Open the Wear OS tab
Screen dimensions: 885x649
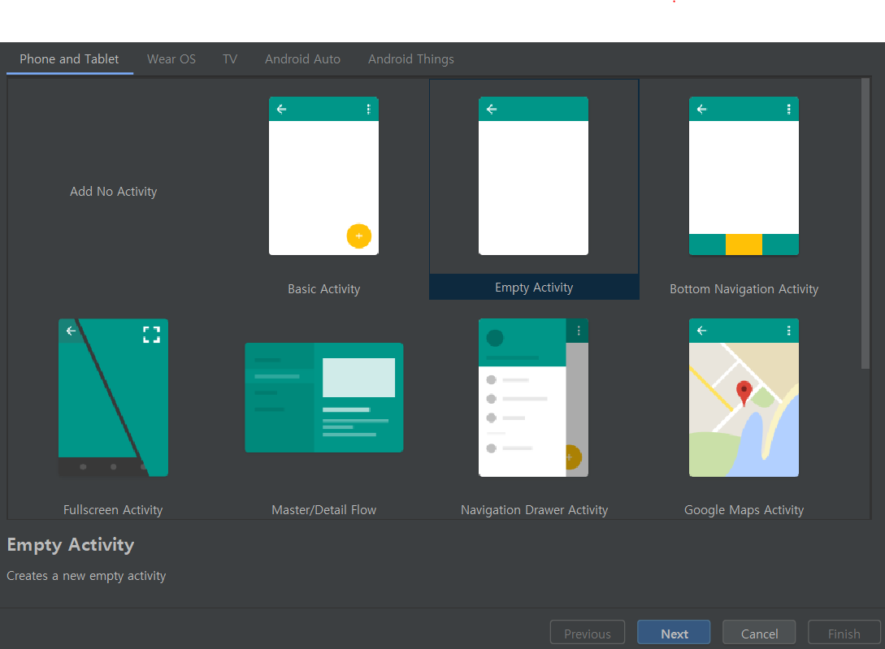(171, 59)
